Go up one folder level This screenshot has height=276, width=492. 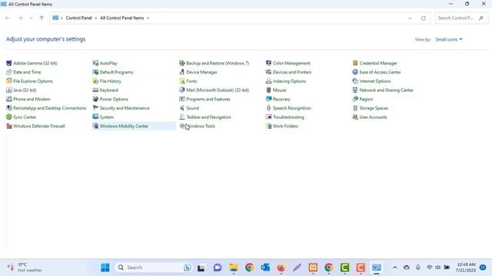tap(42, 18)
